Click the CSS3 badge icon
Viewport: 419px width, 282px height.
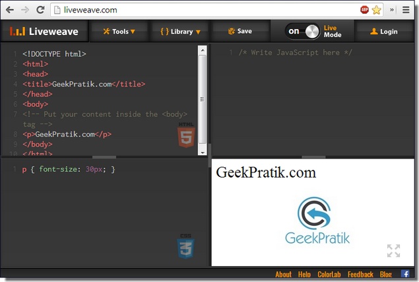pos(185,246)
